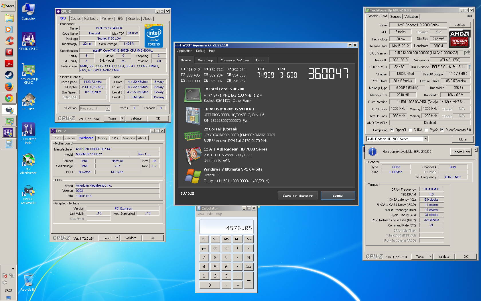Click the Close button in GPU-Z
The height and width of the screenshot is (301, 481).
click(463, 139)
